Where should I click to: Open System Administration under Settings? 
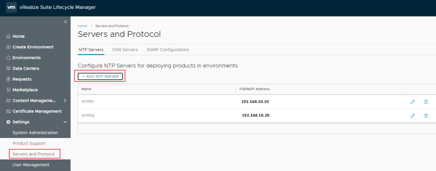(x=35, y=133)
